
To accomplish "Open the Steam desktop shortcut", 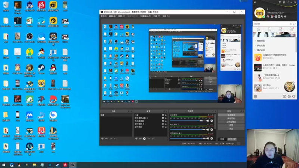I will click(x=41, y=69).
